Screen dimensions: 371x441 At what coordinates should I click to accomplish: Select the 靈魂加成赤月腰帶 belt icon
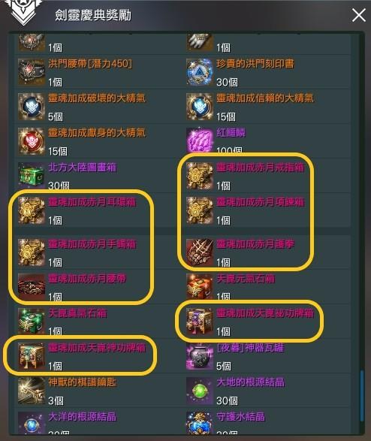[32, 286]
